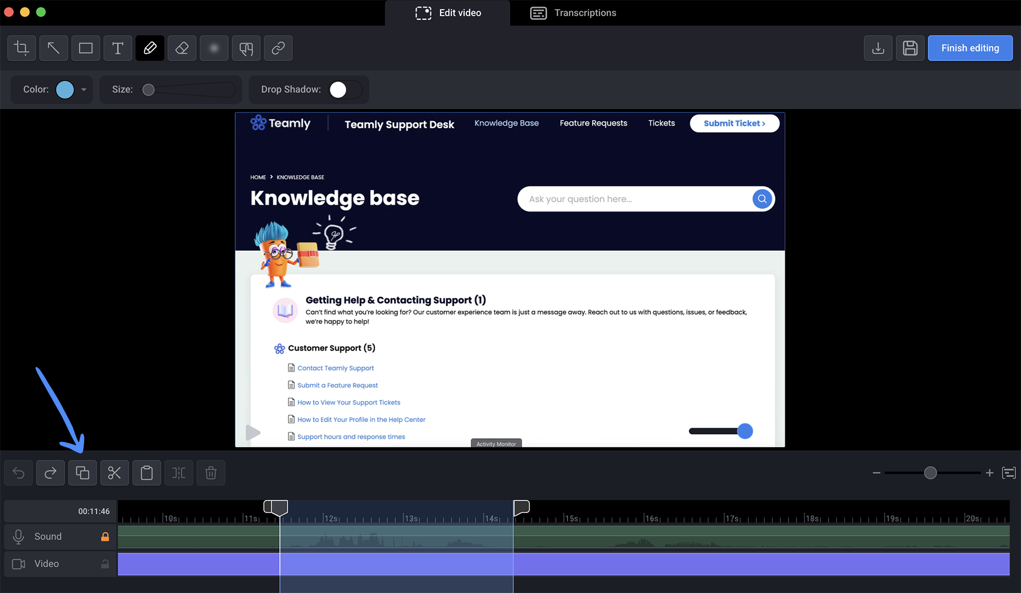
Task: Click the Size slider handle
Action: click(x=148, y=89)
